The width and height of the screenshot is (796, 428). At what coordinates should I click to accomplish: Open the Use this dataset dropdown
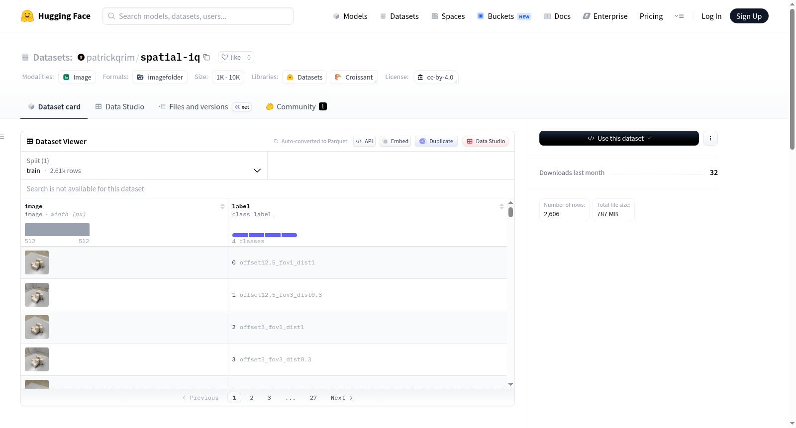click(x=619, y=138)
